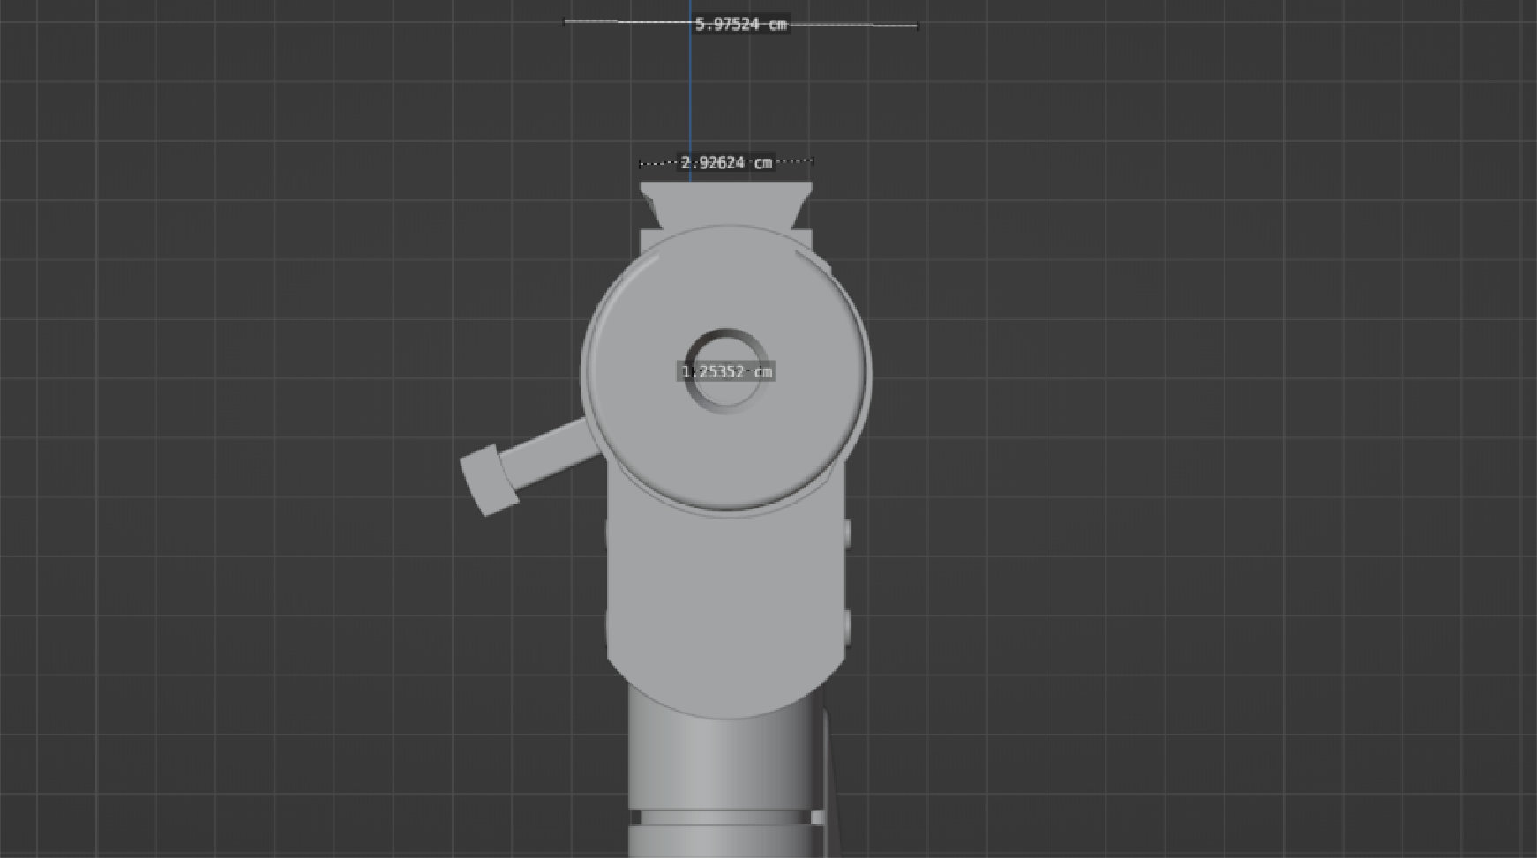Select the trapezoid mount atop the model
Viewport: 1537px width, 858px height.
[725, 203]
